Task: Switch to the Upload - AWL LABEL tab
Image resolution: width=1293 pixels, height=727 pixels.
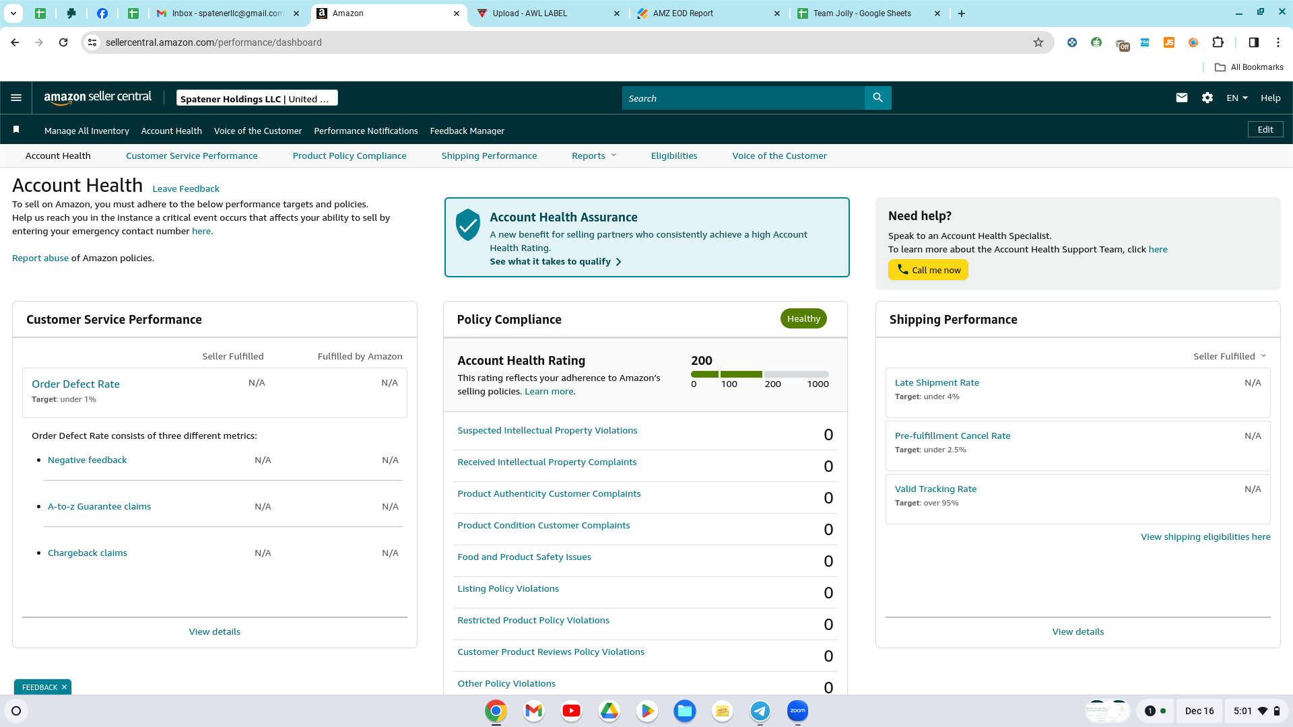Action: 548,13
